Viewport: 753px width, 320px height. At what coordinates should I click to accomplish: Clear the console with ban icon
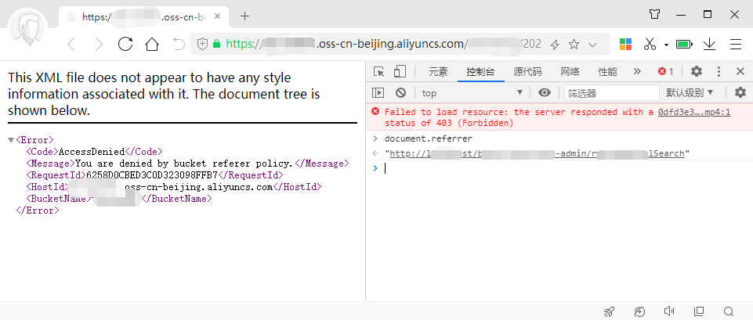401,92
